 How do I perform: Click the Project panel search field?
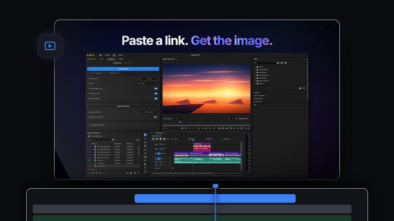(x=99, y=140)
